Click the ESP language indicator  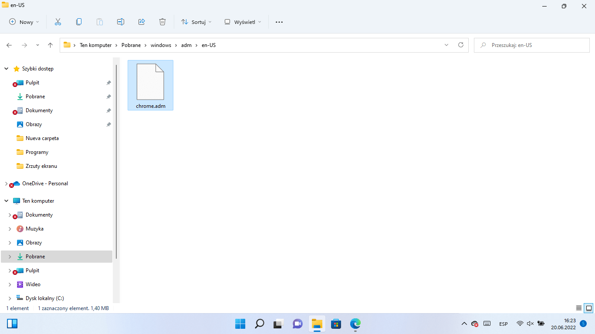(x=504, y=324)
